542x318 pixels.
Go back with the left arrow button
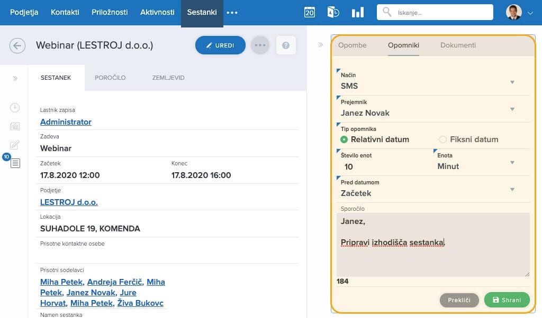coord(17,45)
